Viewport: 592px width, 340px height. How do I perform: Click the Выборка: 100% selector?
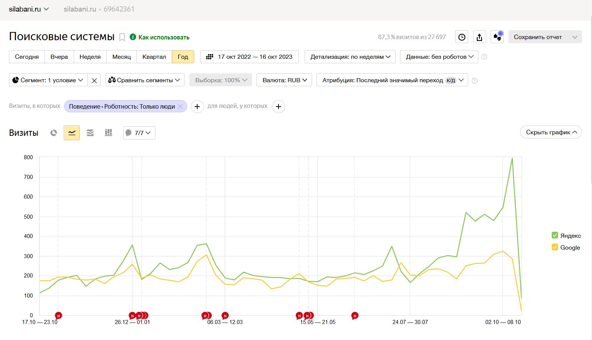[221, 80]
